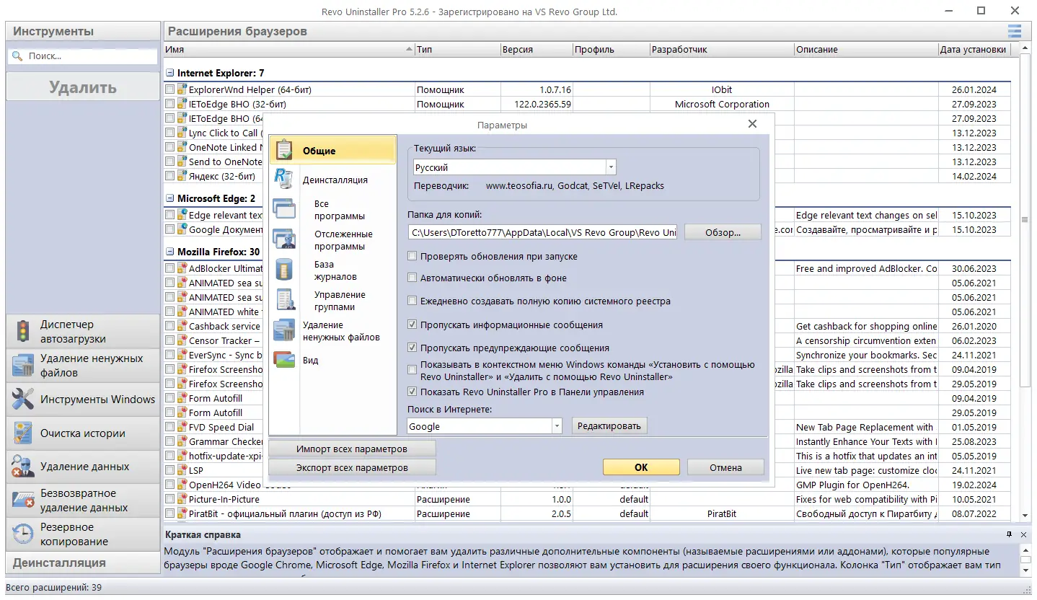Viewport: 1037px width, 600px height.
Task: Open the Общие settings category icon
Action: (x=283, y=150)
